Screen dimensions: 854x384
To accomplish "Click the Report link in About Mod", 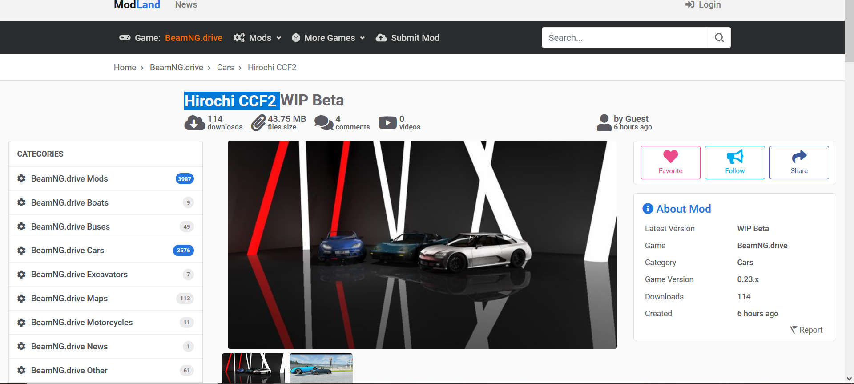I will tap(806, 330).
